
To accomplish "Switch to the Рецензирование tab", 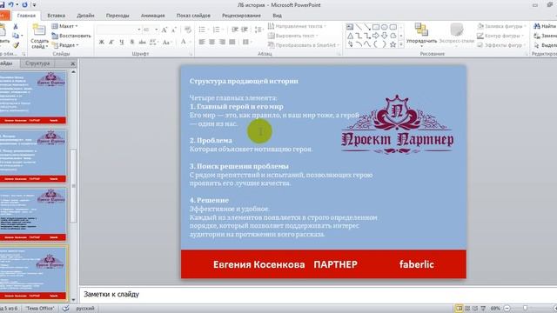I will tap(241, 16).
